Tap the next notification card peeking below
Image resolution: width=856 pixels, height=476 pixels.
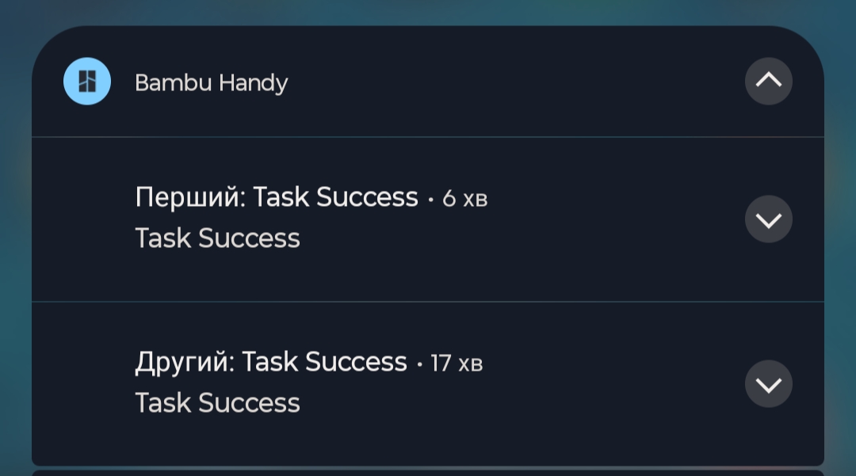click(428, 473)
